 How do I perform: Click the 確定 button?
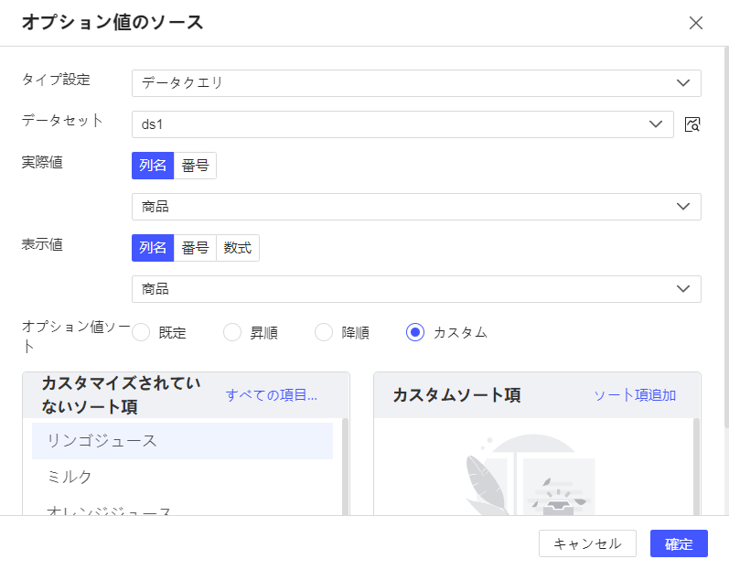(x=679, y=543)
